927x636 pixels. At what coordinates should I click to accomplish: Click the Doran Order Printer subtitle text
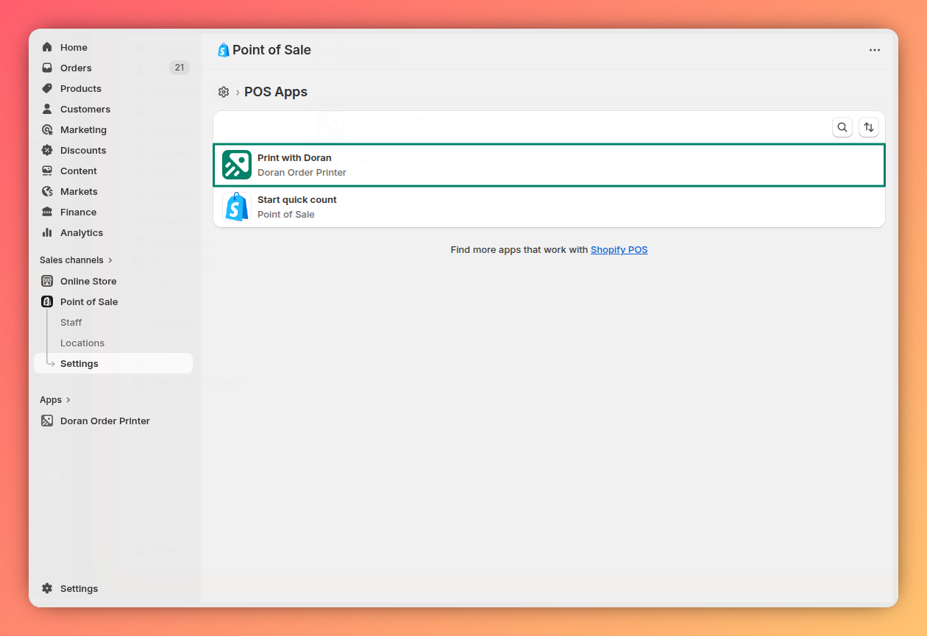click(302, 172)
